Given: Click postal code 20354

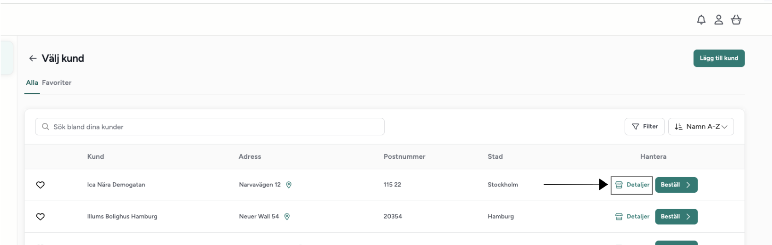Looking at the screenshot, I should click(393, 217).
